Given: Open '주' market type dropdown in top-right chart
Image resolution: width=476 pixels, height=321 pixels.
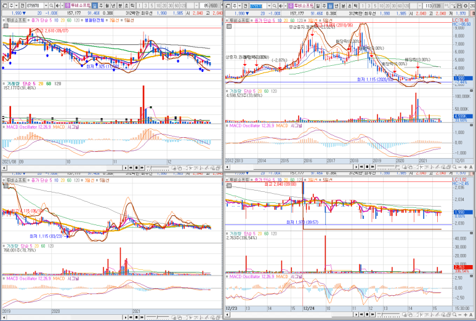Looking at the screenshot, I should [240, 6].
